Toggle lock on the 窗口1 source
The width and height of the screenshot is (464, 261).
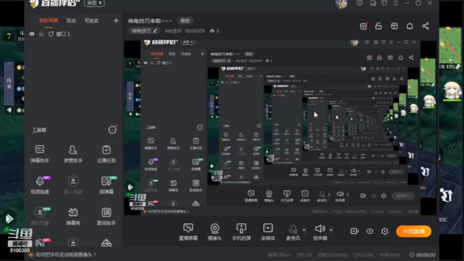coord(41,34)
